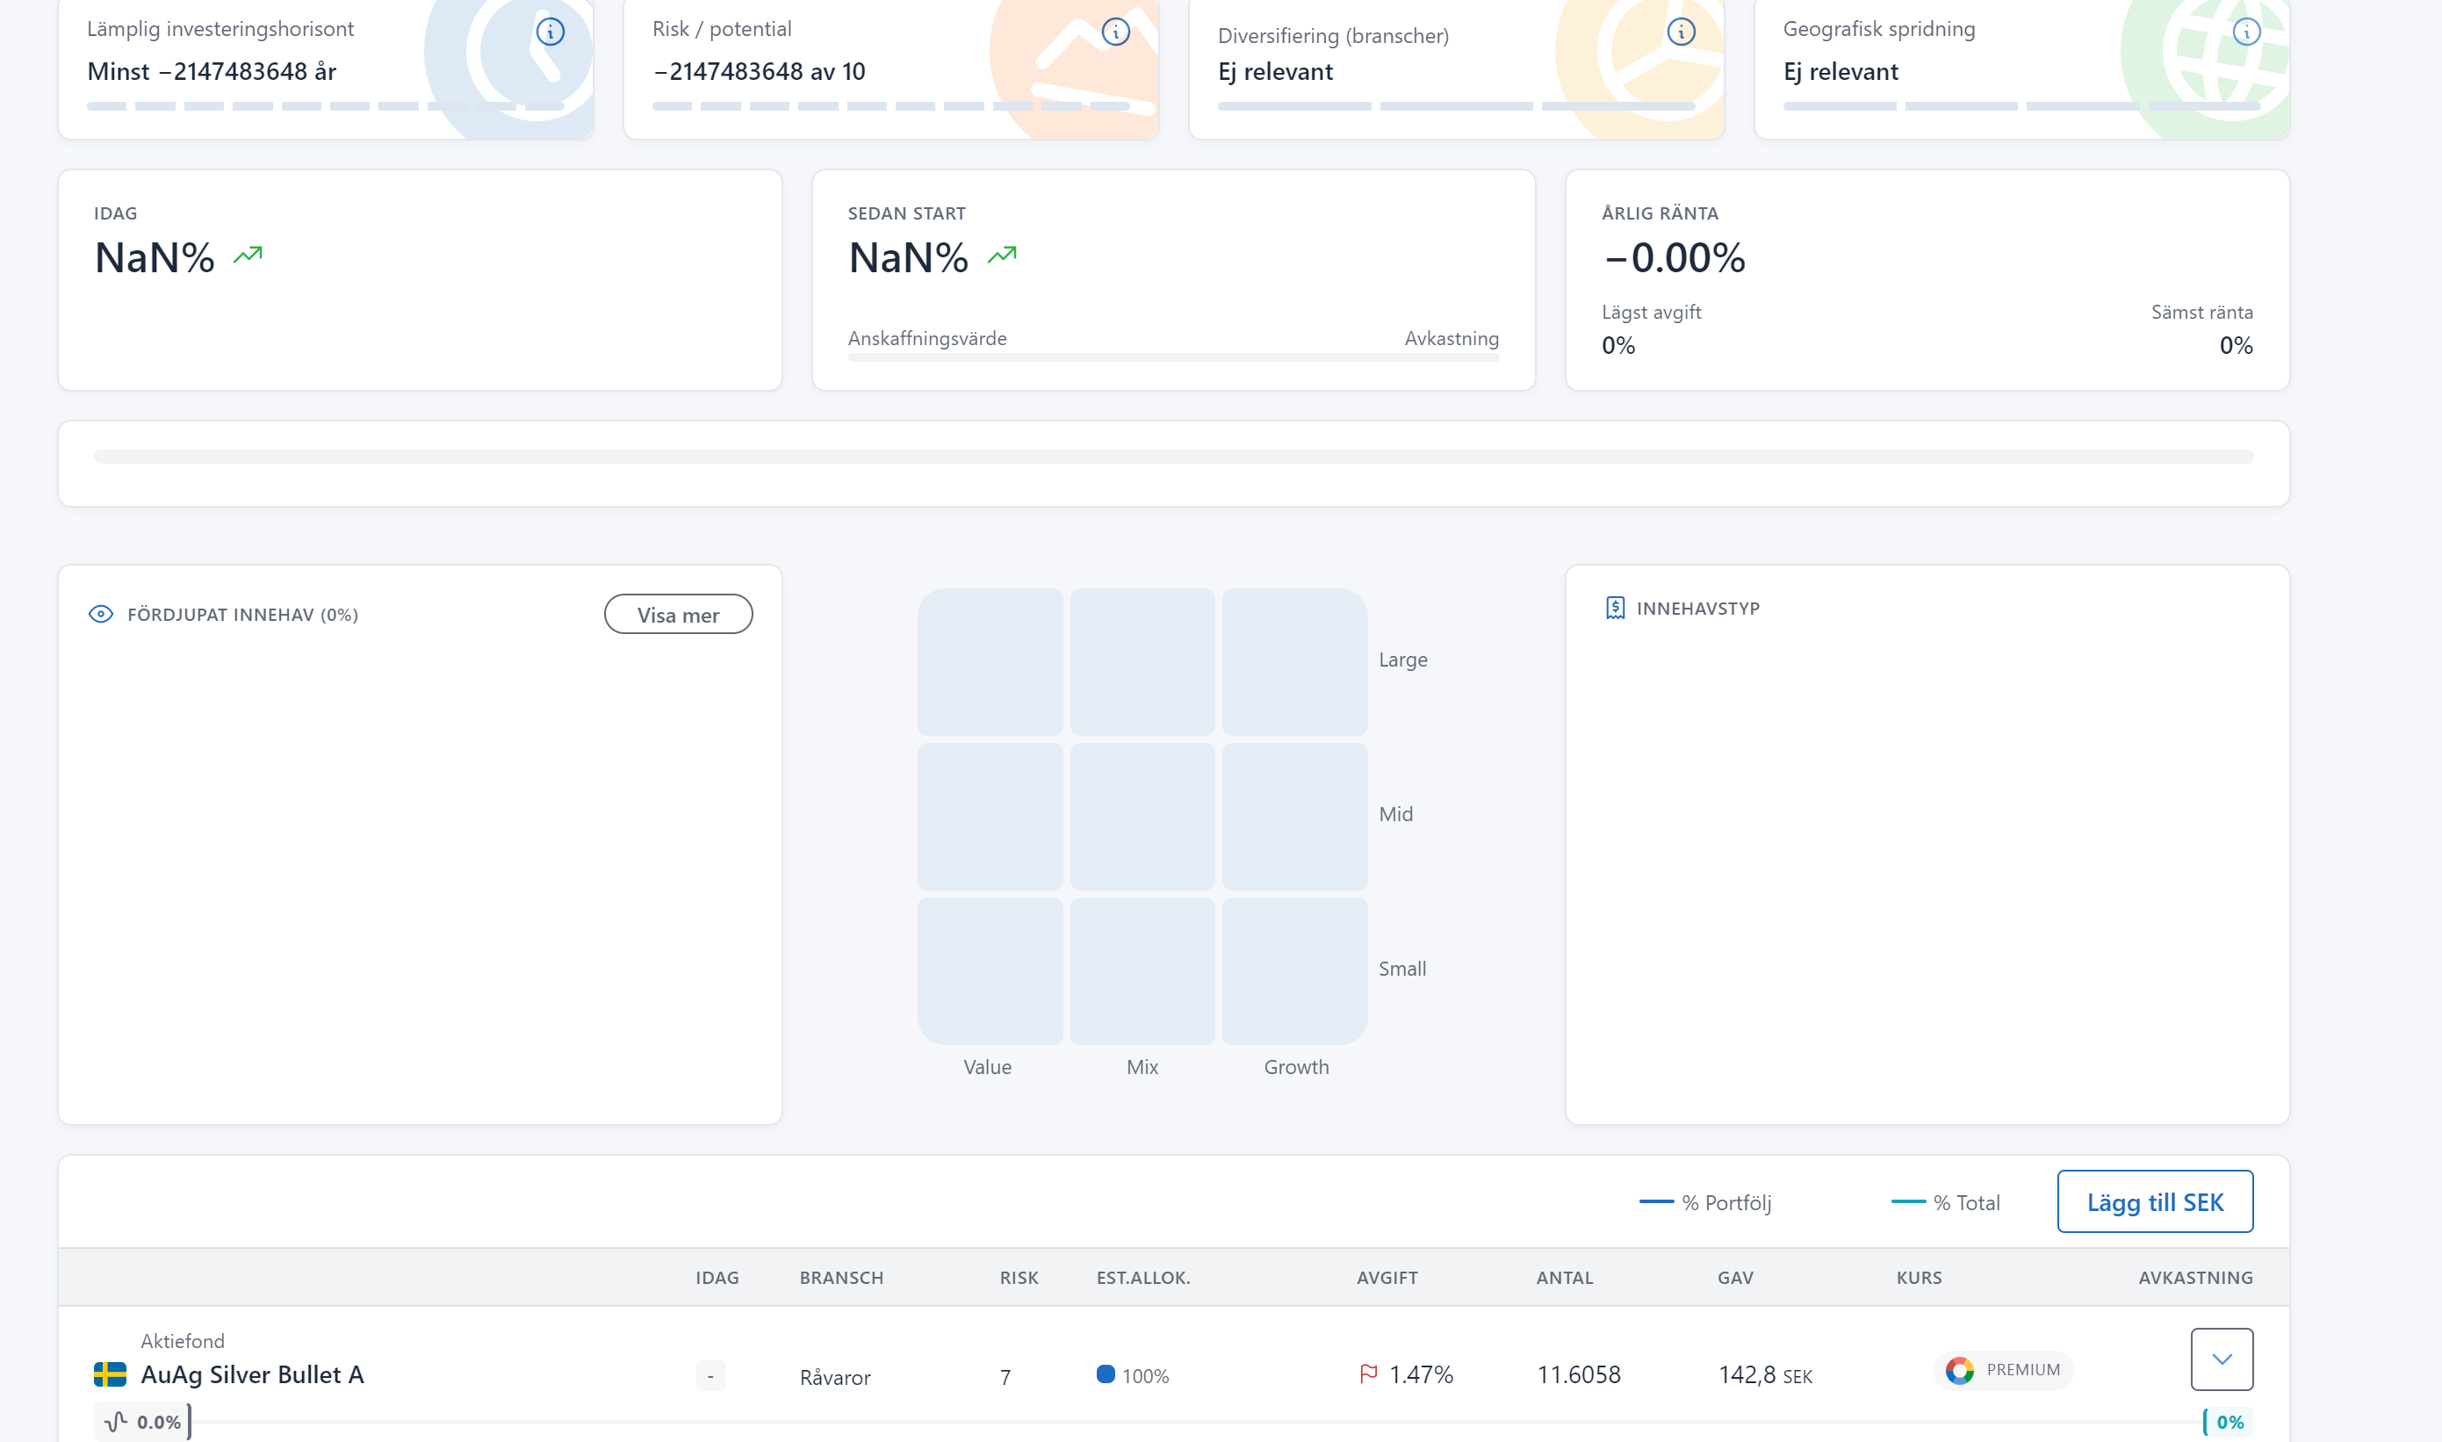This screenshot has width=2442, height=1442.
Task: Sort by the BRANSCH column header
Action: coord(841,1278)
